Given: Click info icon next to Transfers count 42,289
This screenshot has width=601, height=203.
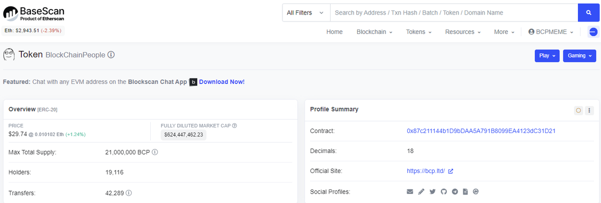Looking at the screenshot, I should coord(129,192).
